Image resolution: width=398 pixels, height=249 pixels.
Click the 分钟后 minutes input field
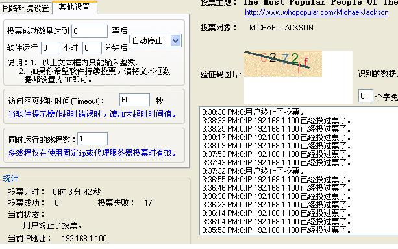[92, 48]
